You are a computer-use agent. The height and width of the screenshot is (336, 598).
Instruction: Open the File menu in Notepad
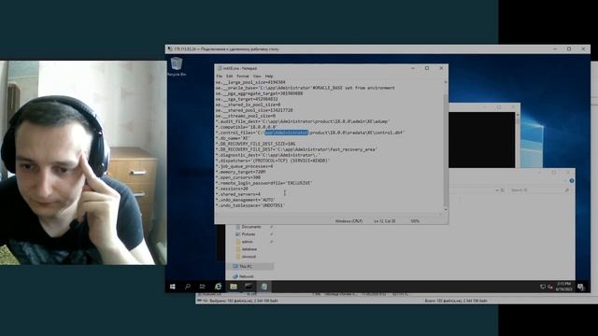click(220, 77)
